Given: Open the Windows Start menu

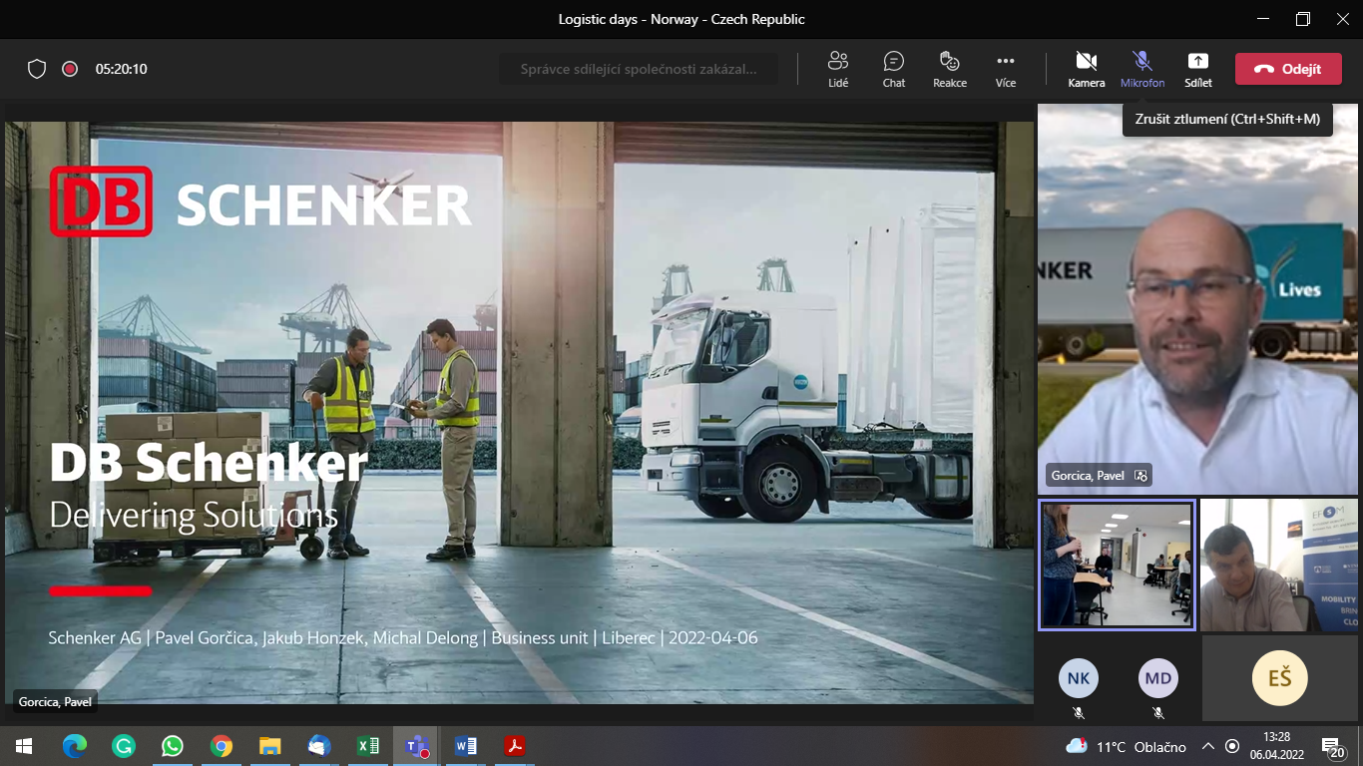Looking at the screenshot, I should click(x=24, y=745).
